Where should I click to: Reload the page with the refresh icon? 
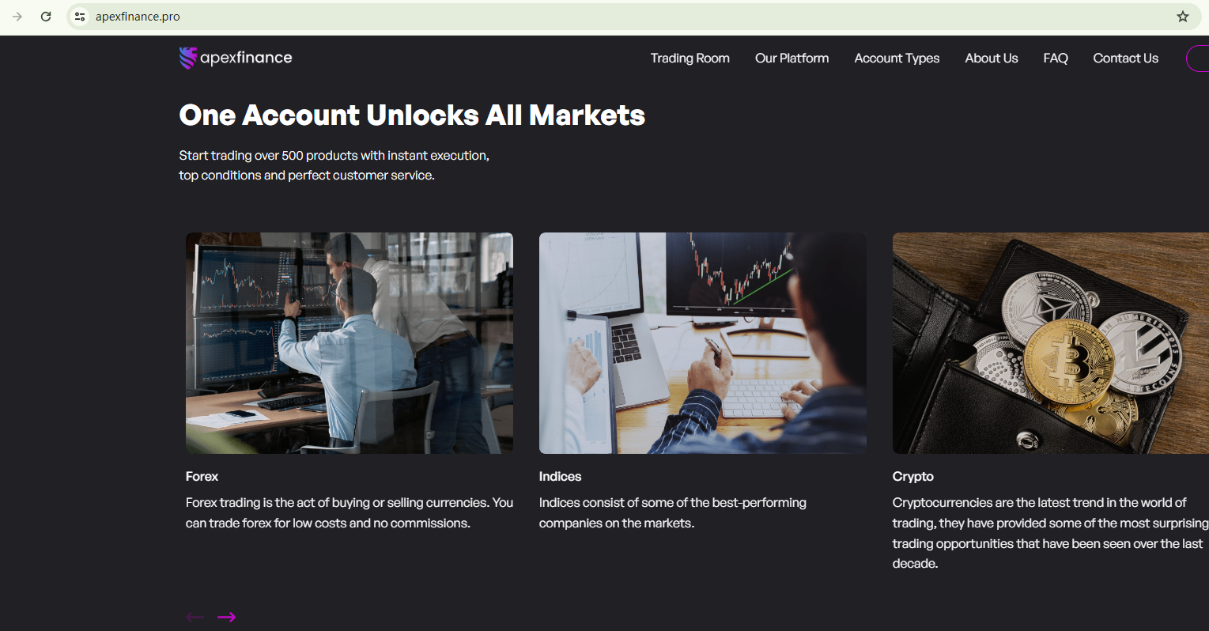tap(46, 17)
